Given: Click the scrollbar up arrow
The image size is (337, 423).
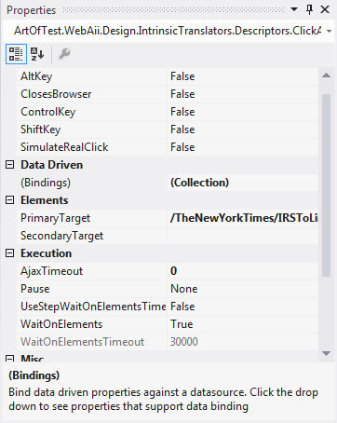Looking at the screenshot, I should pyautogui.click(x=326, y=75).
